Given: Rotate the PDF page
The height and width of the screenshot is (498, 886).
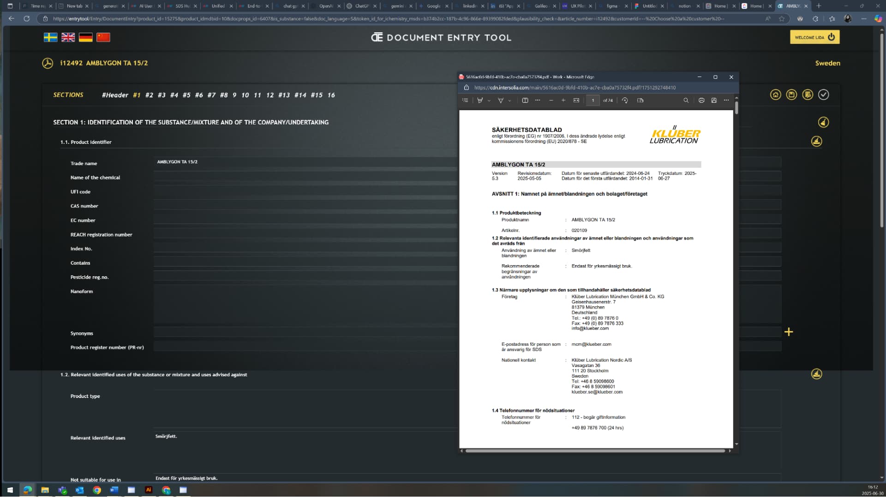Looking at the screenshot, I should pos(625,100).
